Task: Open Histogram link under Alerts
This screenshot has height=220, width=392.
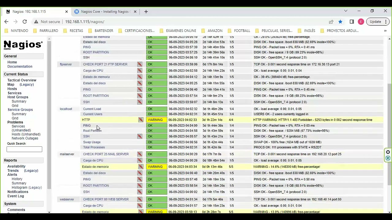Action: coord(20,188)
